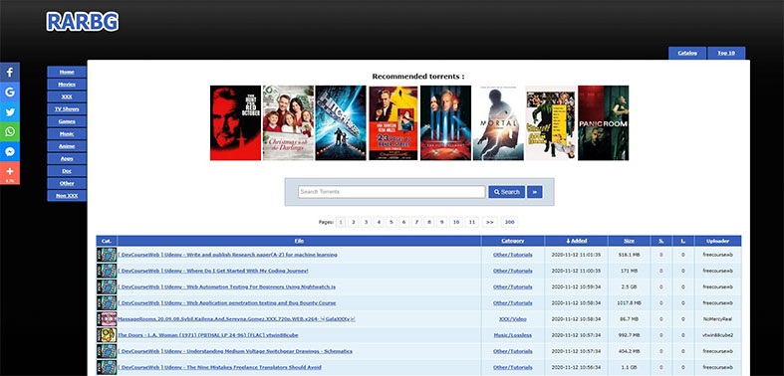Sort table by Added column
The height and width of the screenshot is (376, 784).
click(x=576, y=241)
